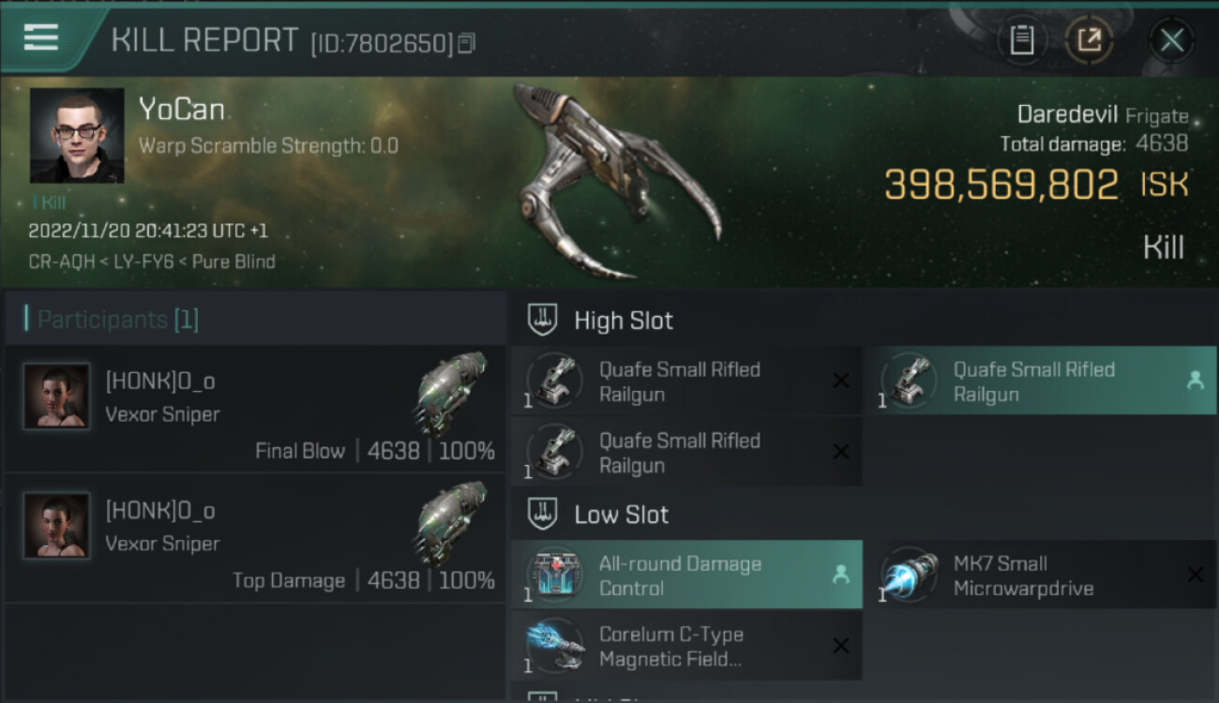The width and height of the screenshot is (1219, 703).
Task: Open the hamburger menu in the header
Action: pyautogui.click(x=41, y=38)
